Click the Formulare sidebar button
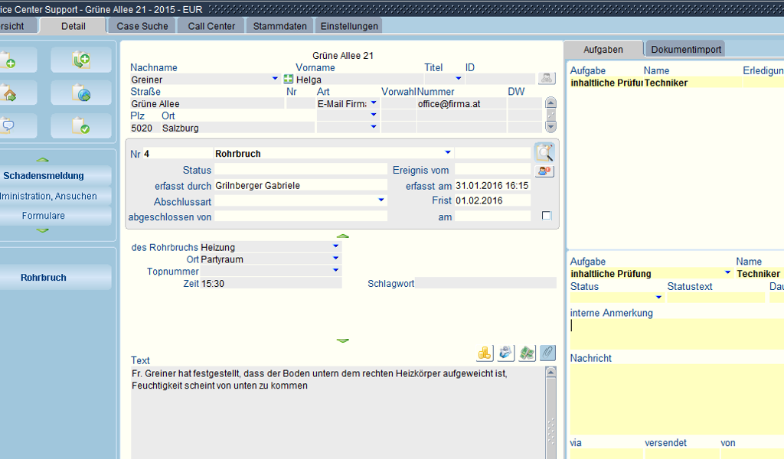This screenshot has width=784, height=459. 44,216
